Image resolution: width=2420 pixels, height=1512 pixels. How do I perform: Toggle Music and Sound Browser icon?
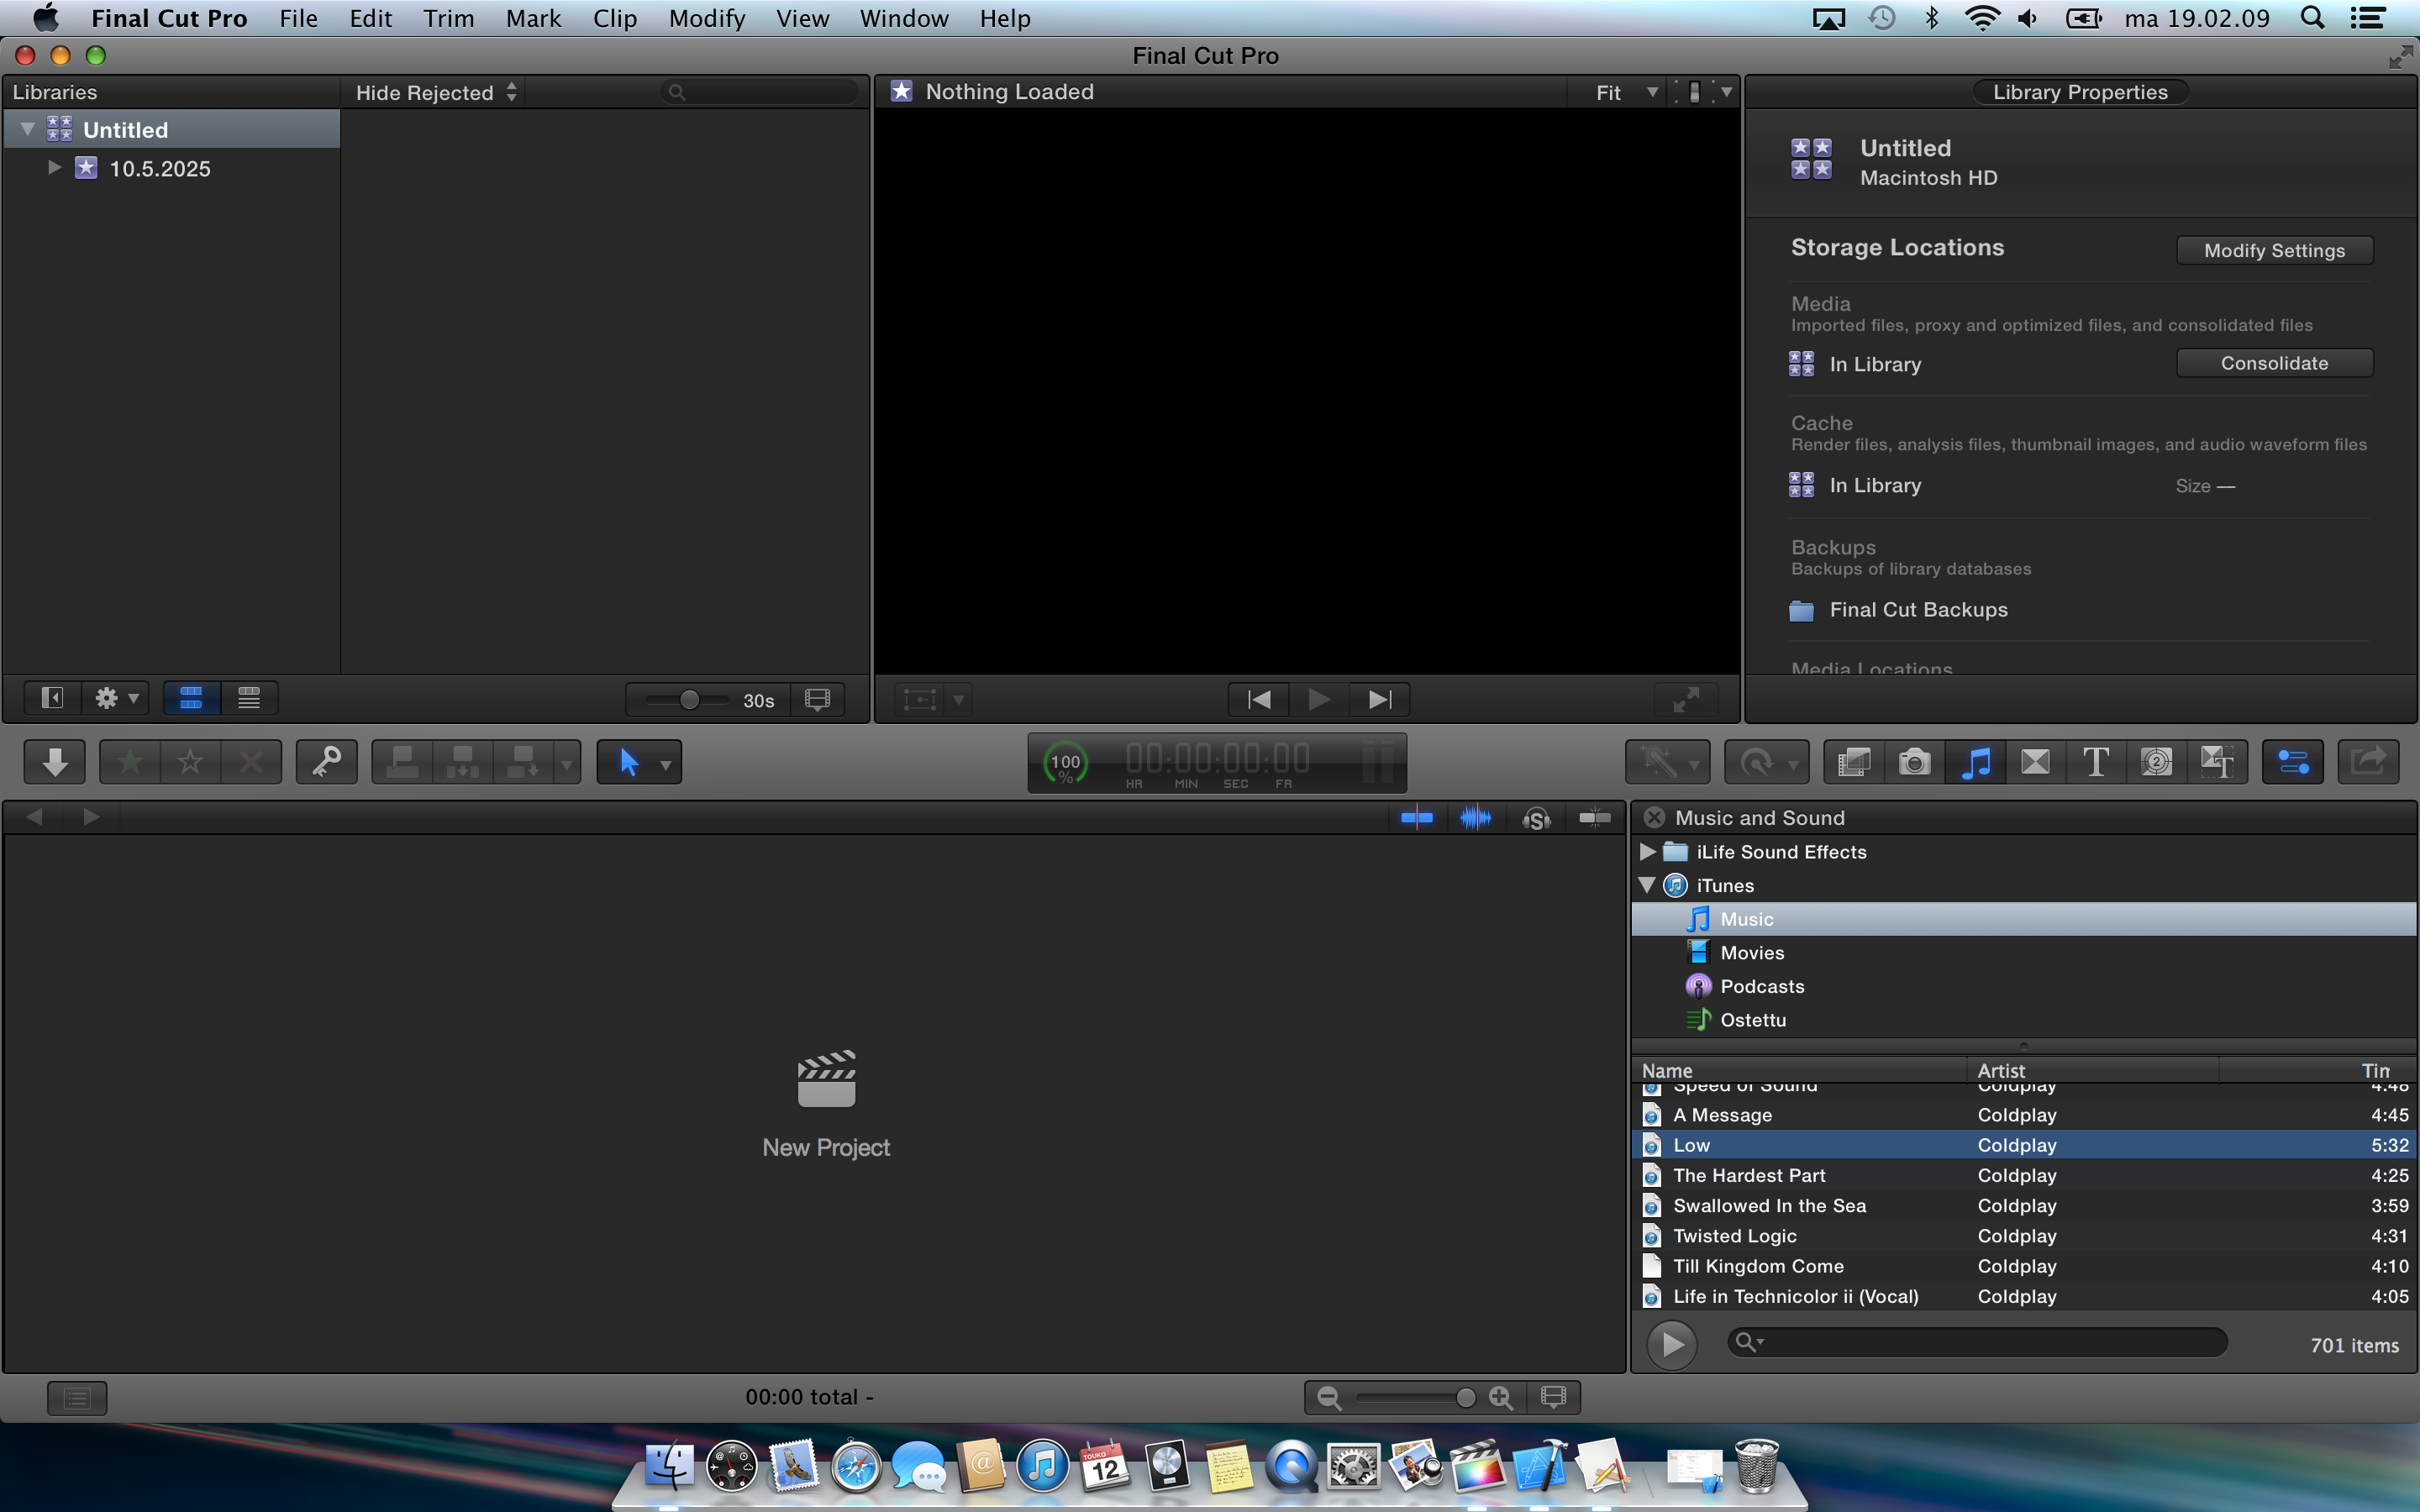pos(1975,762)
